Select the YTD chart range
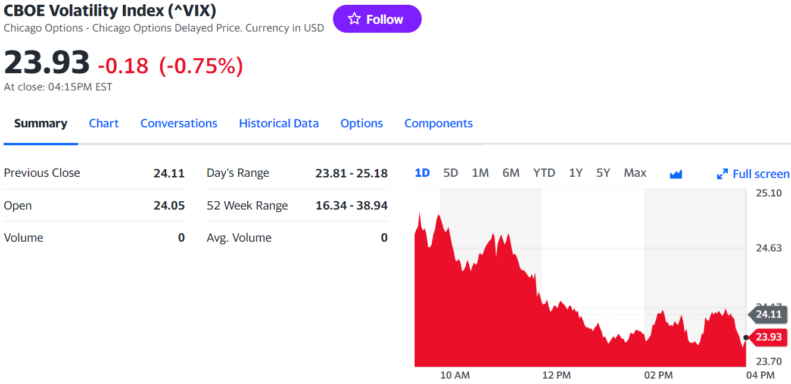 point(544,173)
